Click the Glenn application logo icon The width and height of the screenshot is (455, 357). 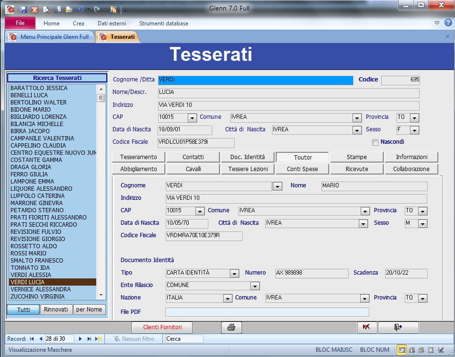10,10
